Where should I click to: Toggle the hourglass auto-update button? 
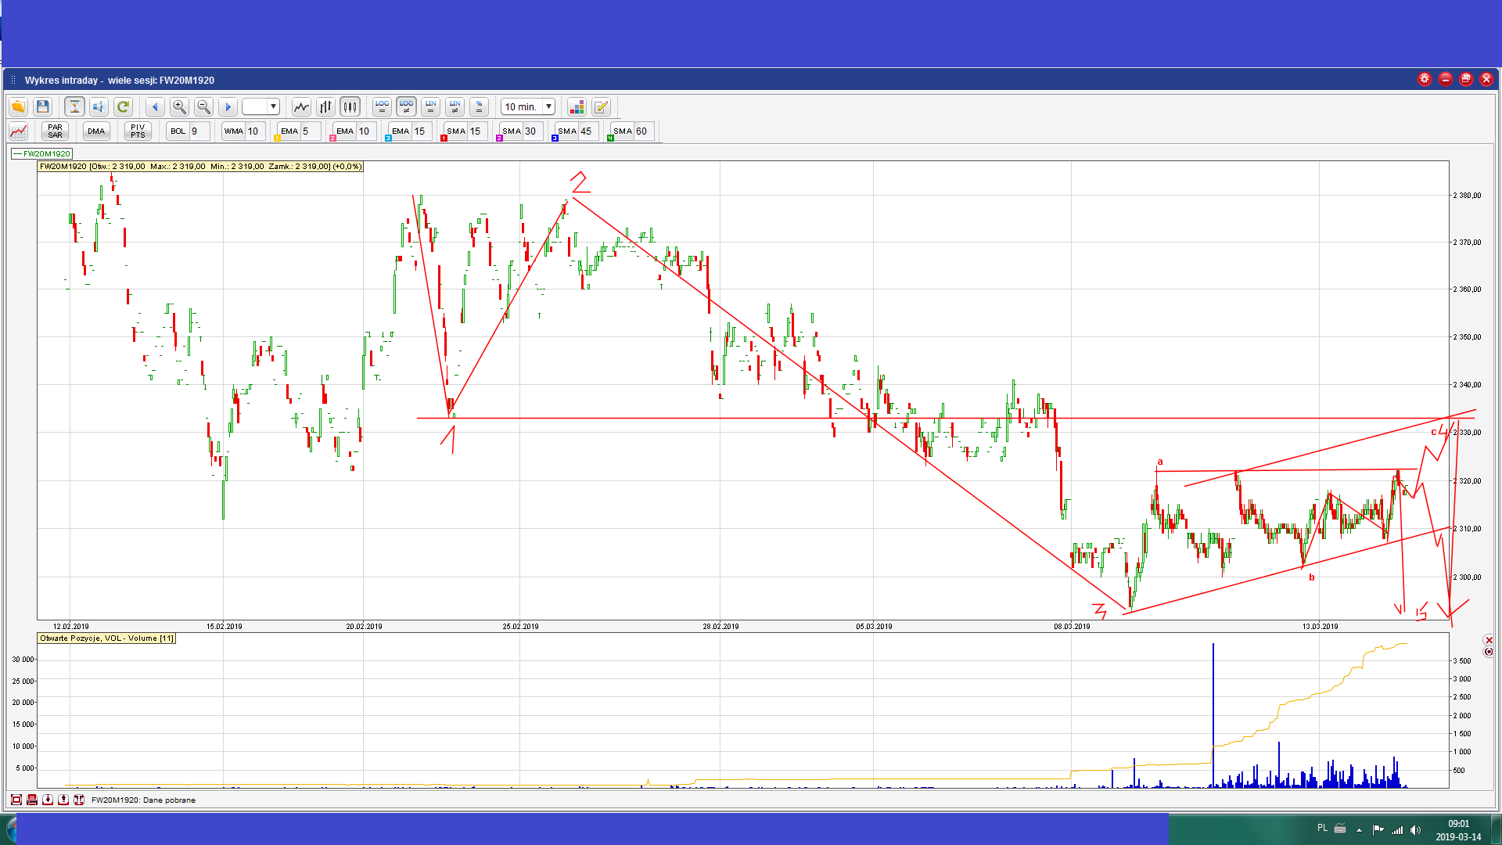(x=74, y=107)
